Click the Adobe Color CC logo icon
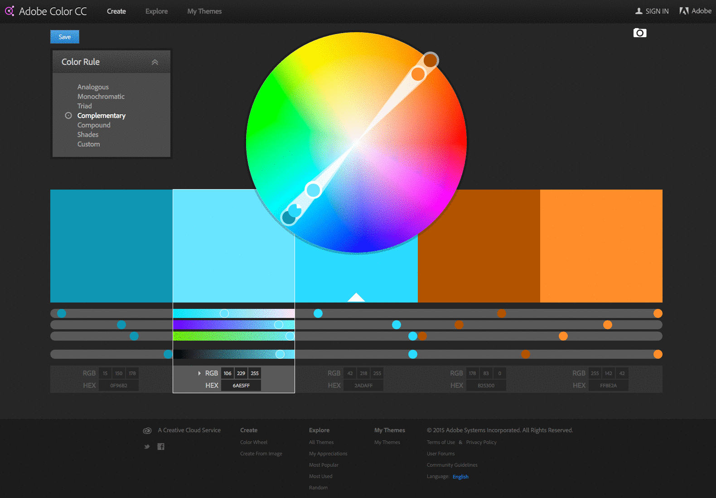The height and width of the screenshot is (498, 716). (x=10, y=11)
